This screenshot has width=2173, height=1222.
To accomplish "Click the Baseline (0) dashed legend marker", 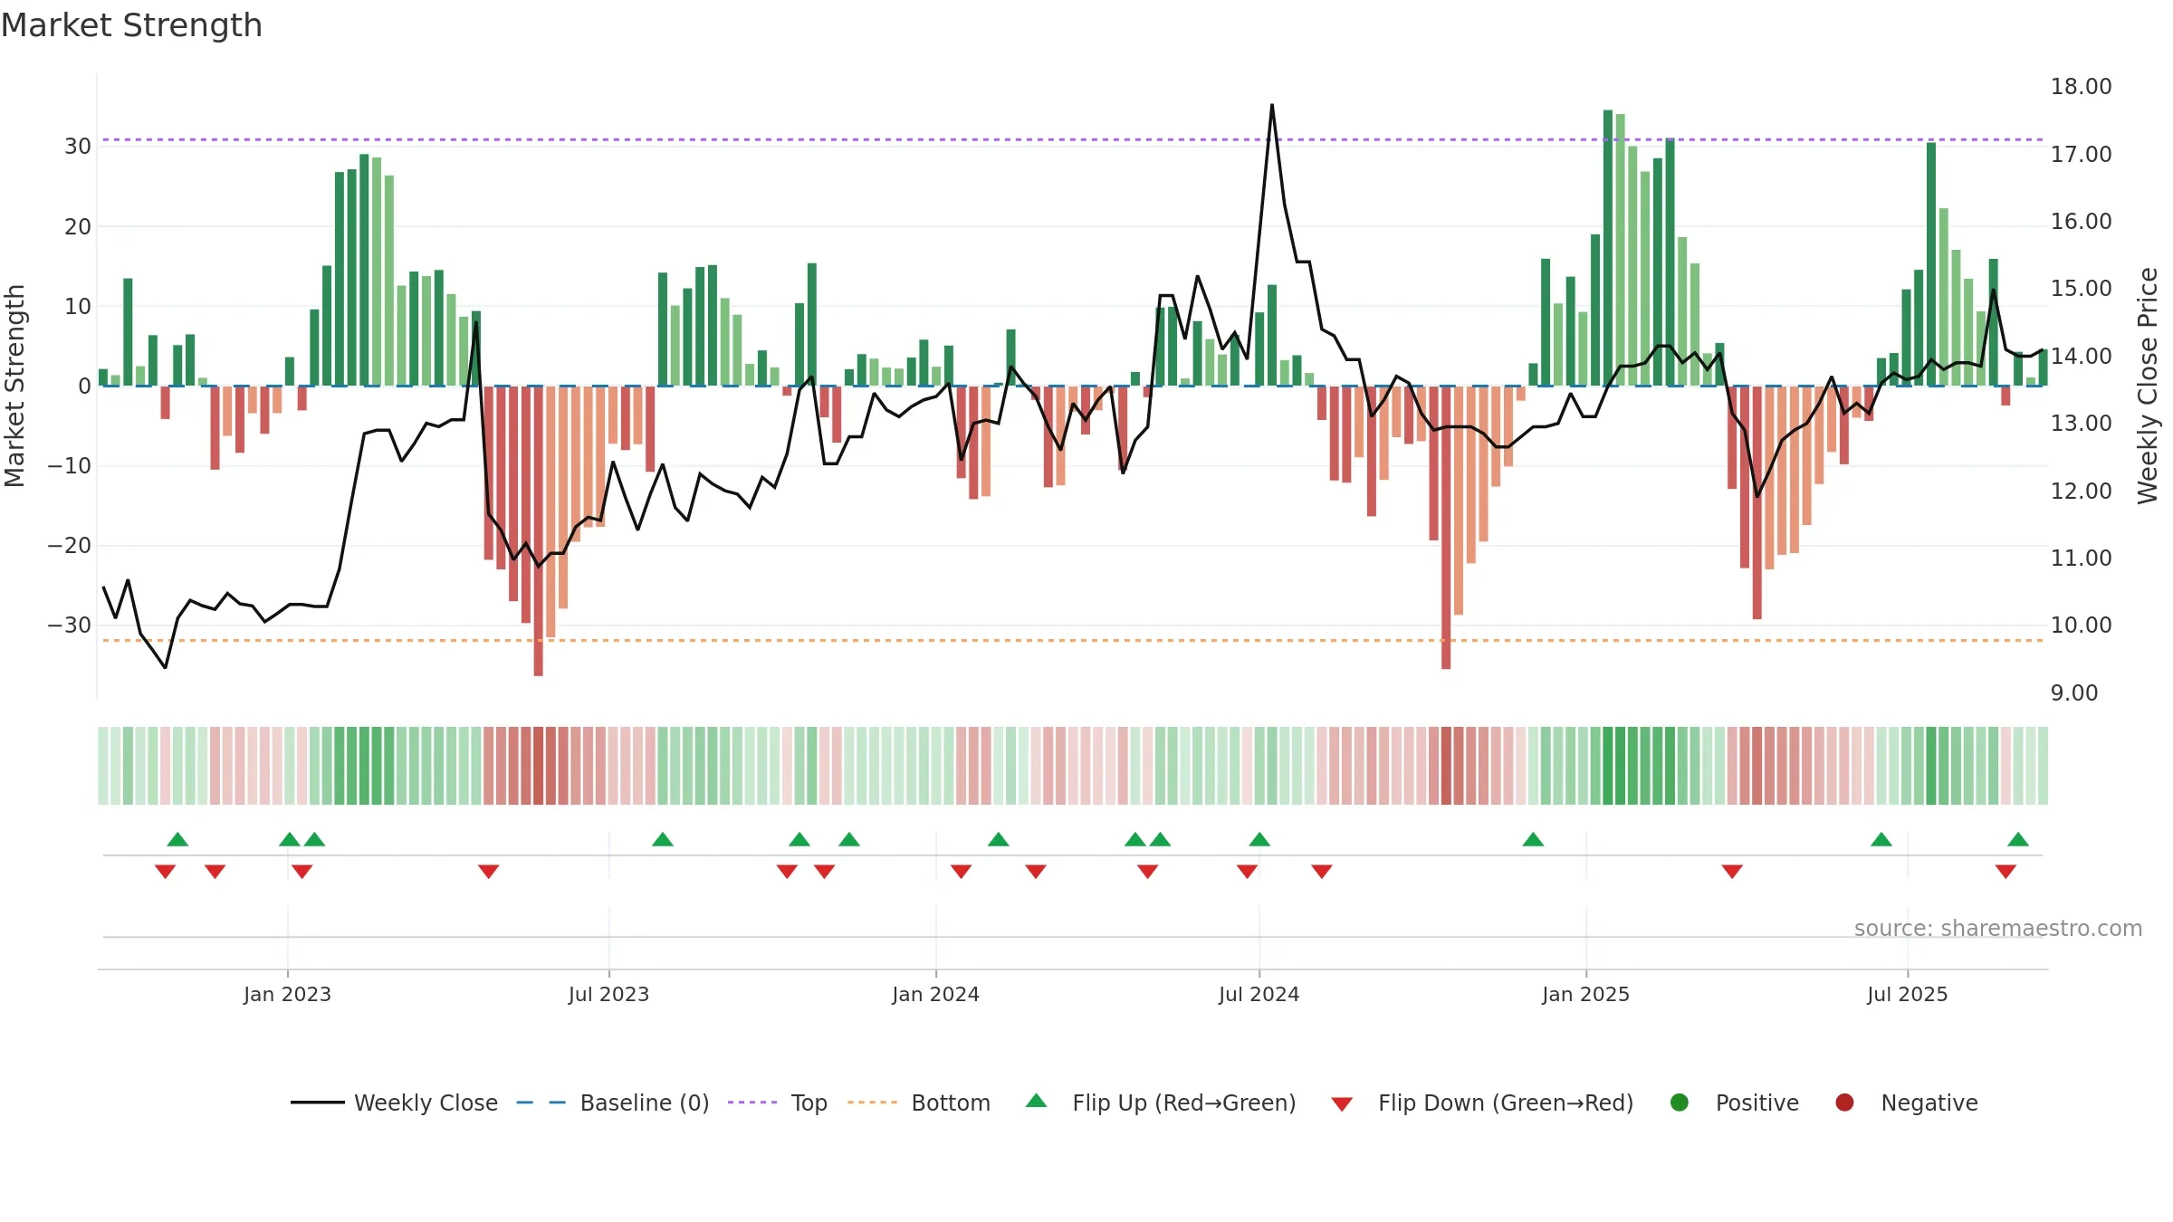I will (x=541, y=1103).
